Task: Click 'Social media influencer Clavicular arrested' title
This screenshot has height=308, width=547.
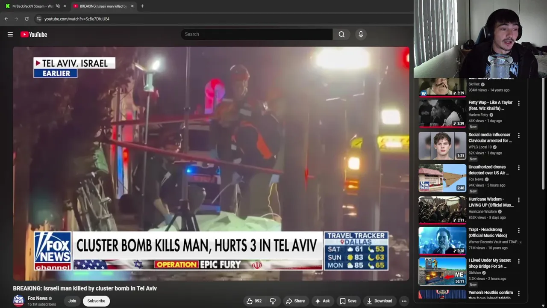Action: [x=490, y=137]
